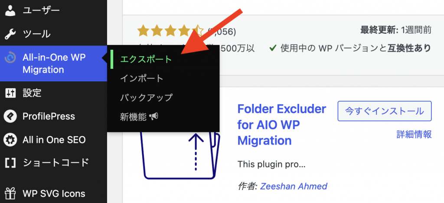Click the Users person icon in sidebar
The height and width of the screenshot is (203, 444).
(10, 10)
